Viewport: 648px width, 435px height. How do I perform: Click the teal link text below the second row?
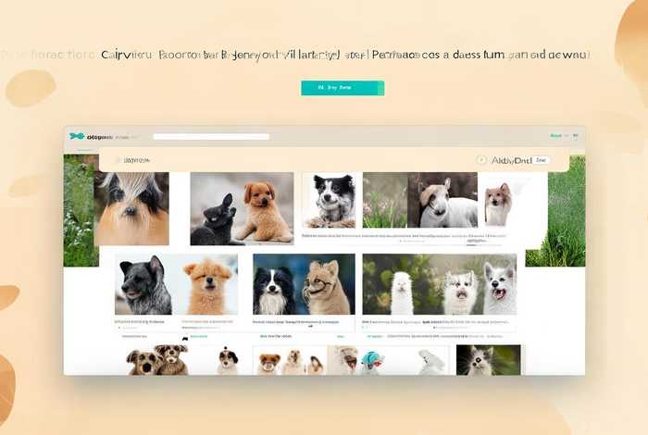[x=199, y=337]
